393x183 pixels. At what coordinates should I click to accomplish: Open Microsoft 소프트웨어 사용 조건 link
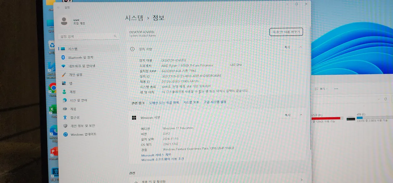pyautogui.click(x=162, y=159)
